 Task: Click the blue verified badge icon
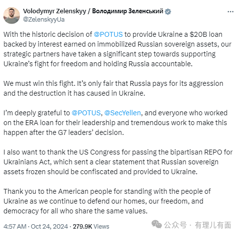click(167, 12)
